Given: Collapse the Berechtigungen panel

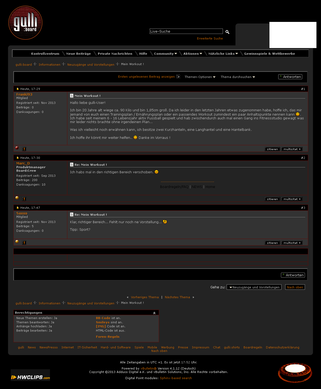Looking at the screenshot, I should (154, 313).
